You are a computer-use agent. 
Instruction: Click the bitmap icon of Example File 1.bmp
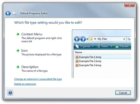tap(77, 57)
